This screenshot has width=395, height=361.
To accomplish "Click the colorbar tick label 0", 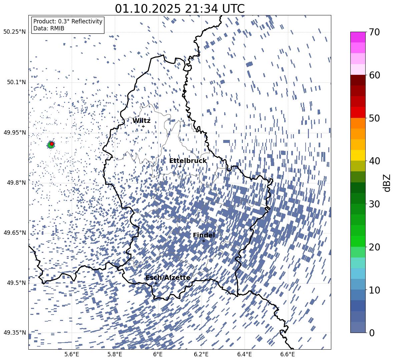I will click(372, 333).
